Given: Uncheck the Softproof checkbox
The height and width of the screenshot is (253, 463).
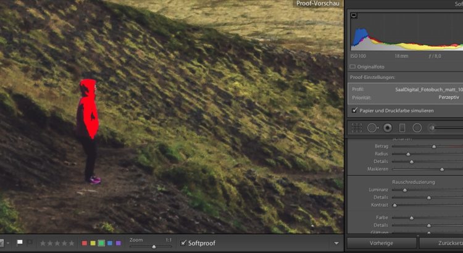Looking at the screenshot, I should click(183, 243).
